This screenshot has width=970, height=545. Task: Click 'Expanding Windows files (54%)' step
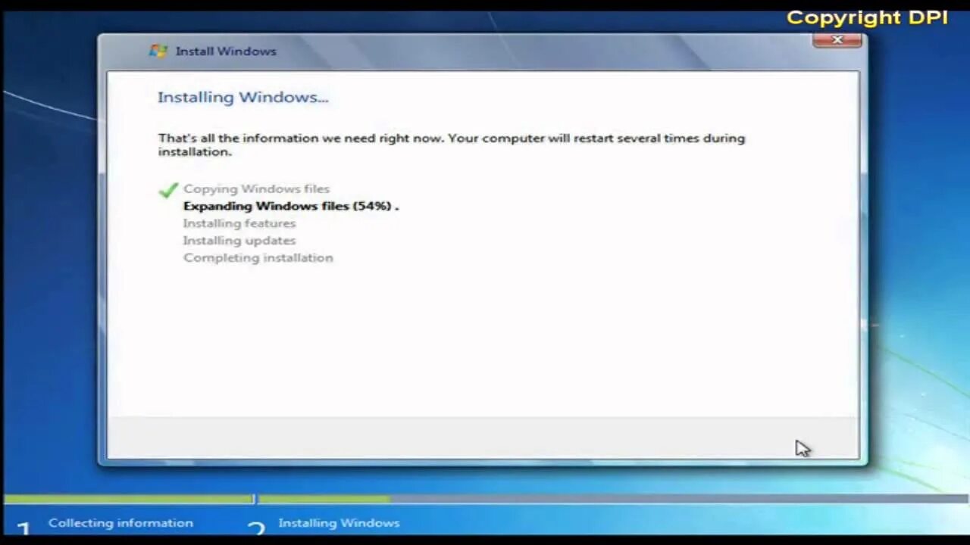click(291, 206)
